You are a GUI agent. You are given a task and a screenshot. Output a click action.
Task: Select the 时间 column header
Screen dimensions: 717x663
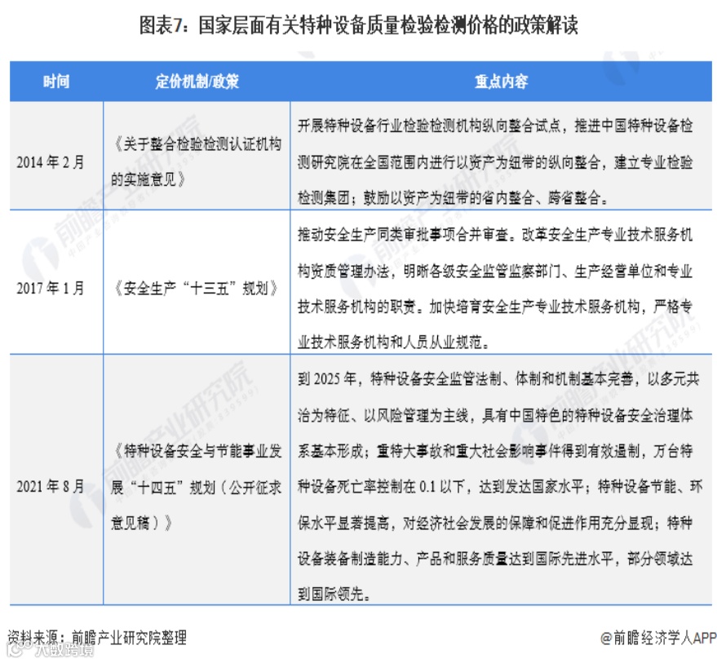(x=56, y=82)
